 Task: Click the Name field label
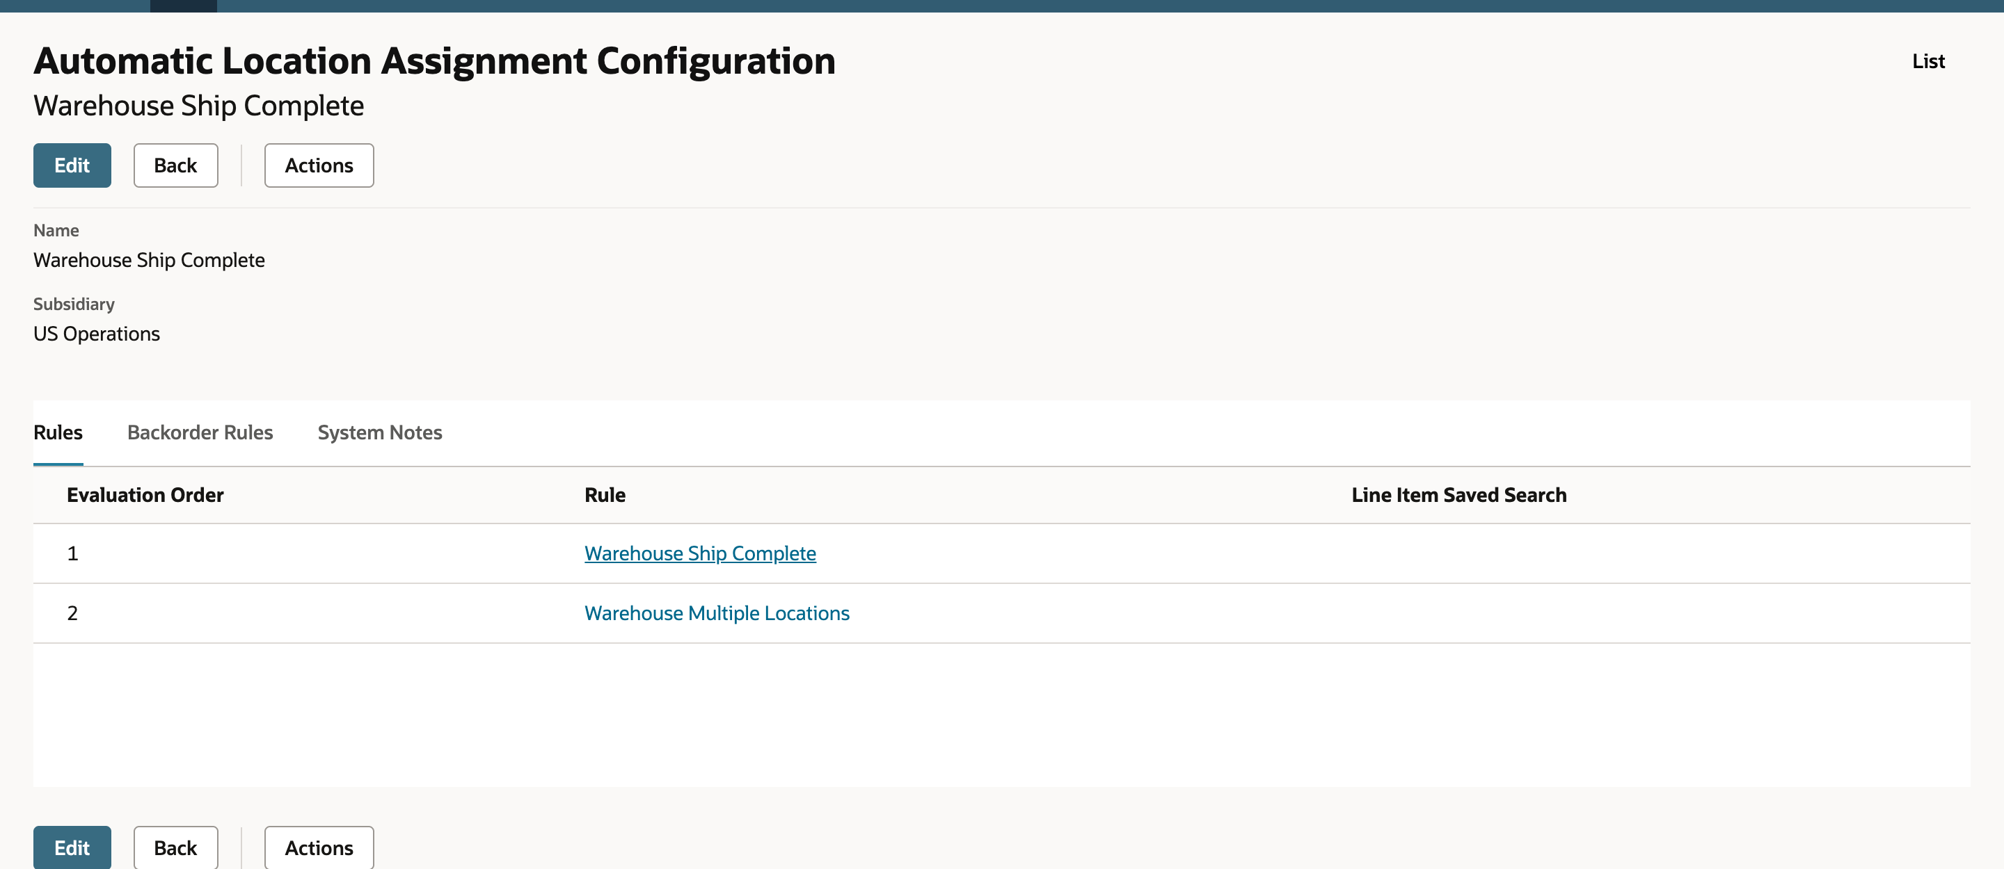[56, 230]
